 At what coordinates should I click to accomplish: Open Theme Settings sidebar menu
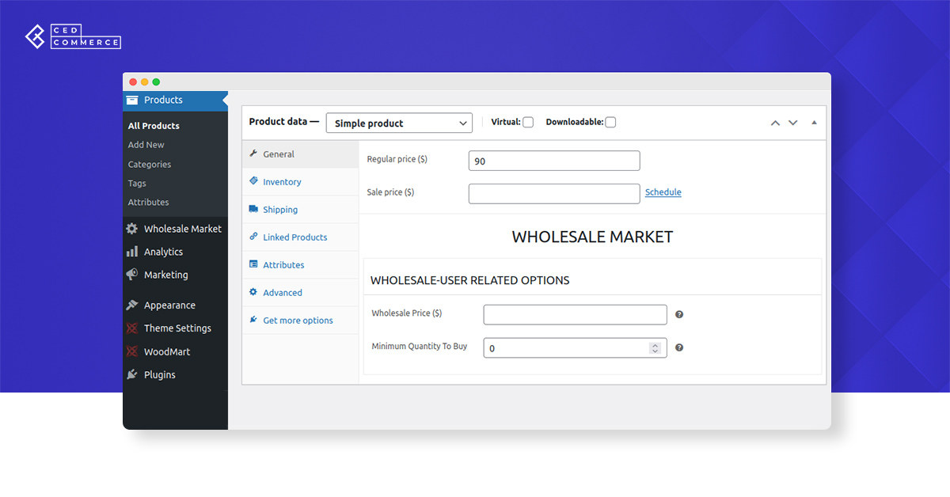[175, 328]
